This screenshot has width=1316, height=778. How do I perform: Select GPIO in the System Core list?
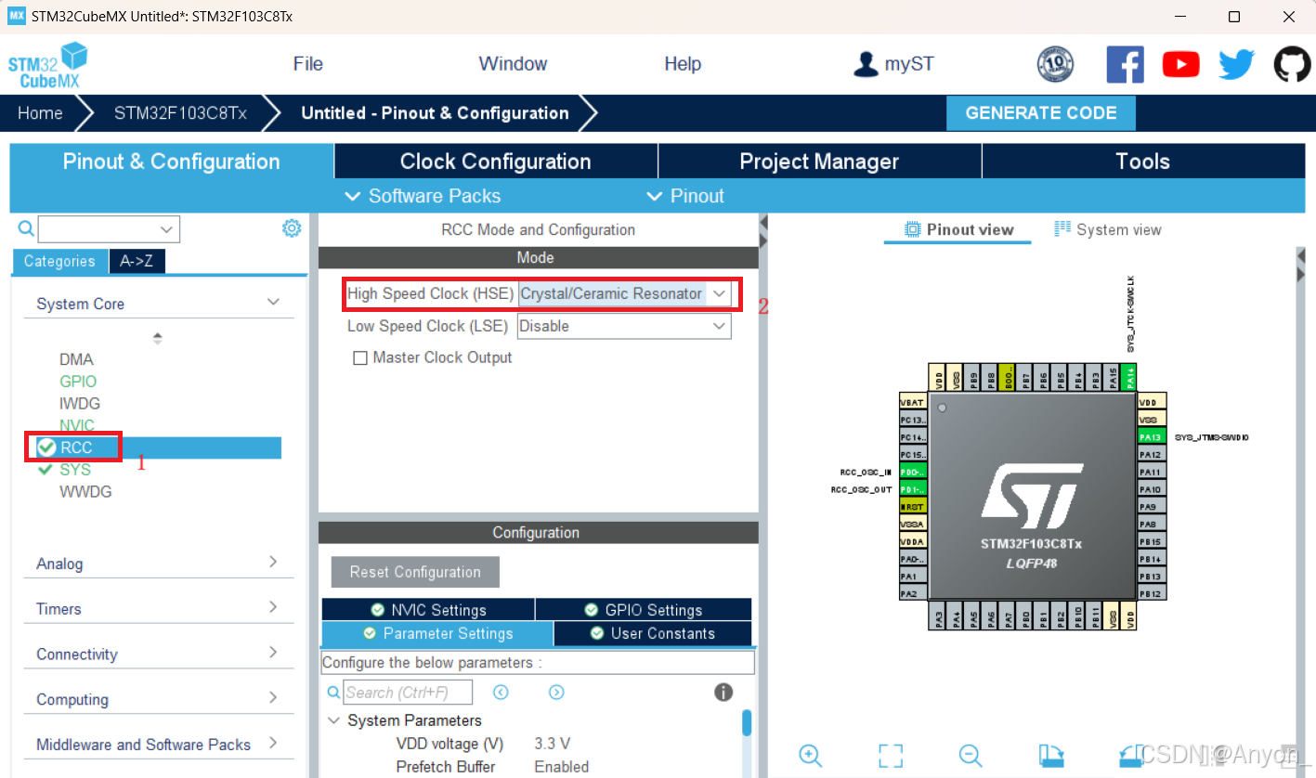[78, 382]
